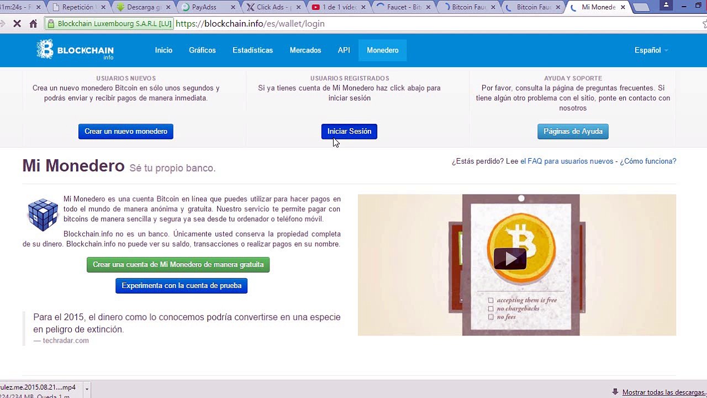Open the Inicio menu item

click(x=163, y=50)
